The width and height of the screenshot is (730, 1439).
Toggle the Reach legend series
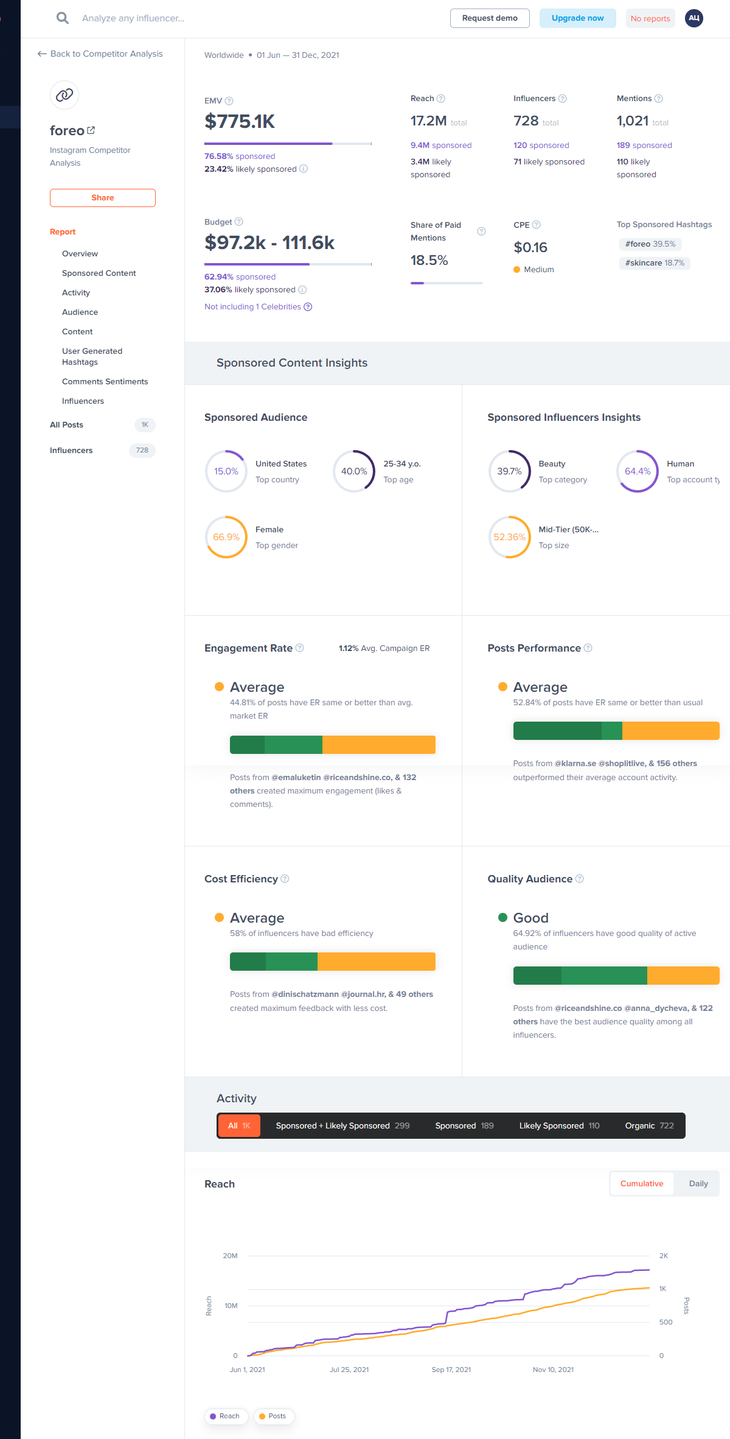[226, 1416]
